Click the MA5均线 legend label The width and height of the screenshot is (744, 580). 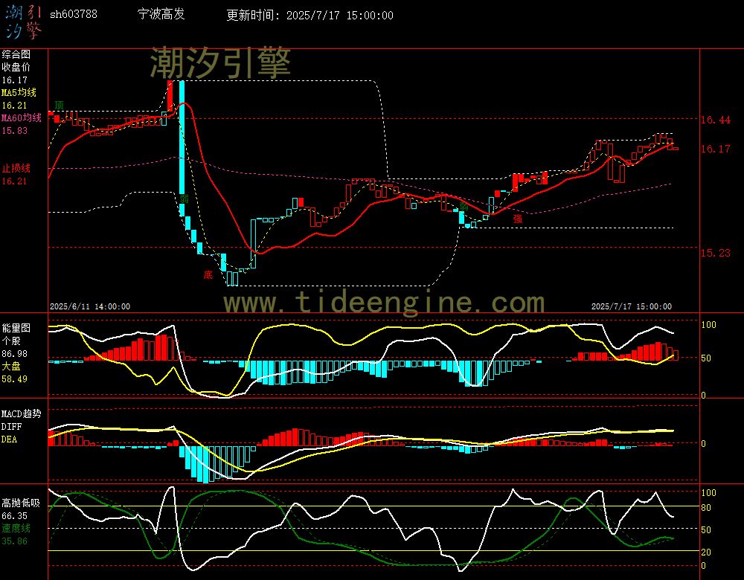[19, 92]
